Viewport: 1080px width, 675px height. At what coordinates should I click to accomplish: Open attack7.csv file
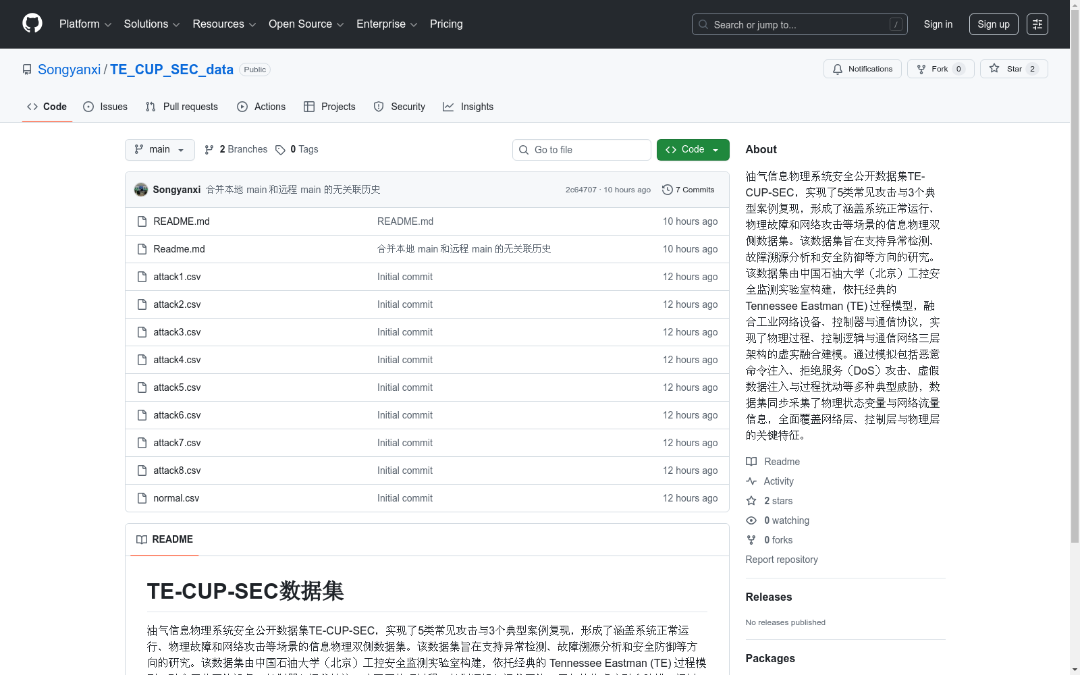point(177,443)
